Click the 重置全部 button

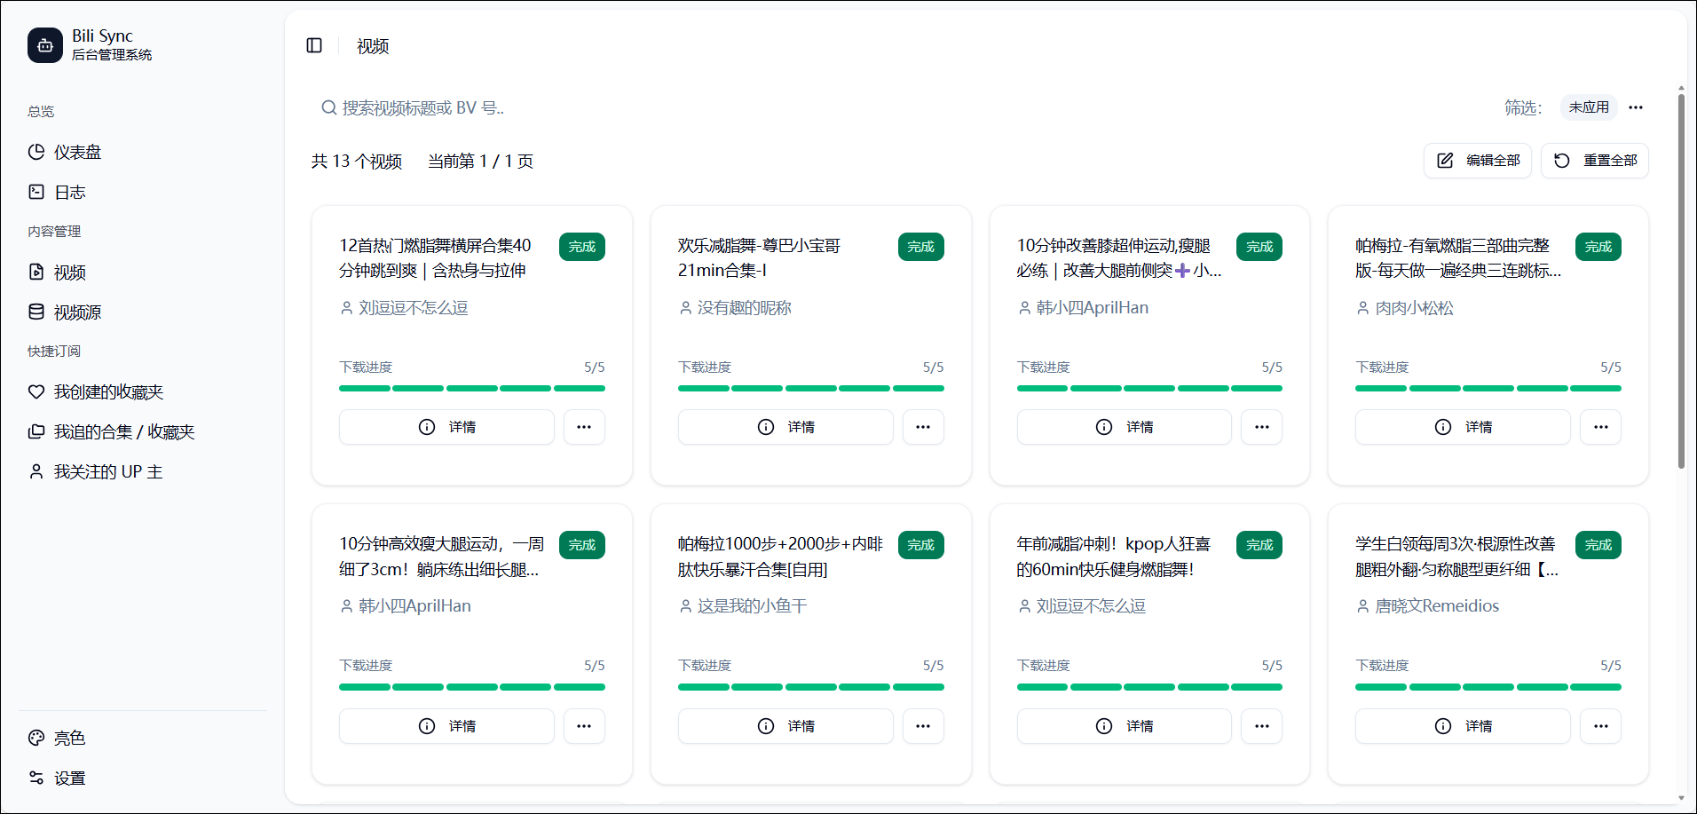(1595, 161)
